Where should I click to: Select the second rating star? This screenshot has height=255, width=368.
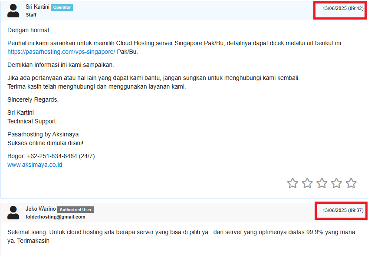click(x=307, y=183)
